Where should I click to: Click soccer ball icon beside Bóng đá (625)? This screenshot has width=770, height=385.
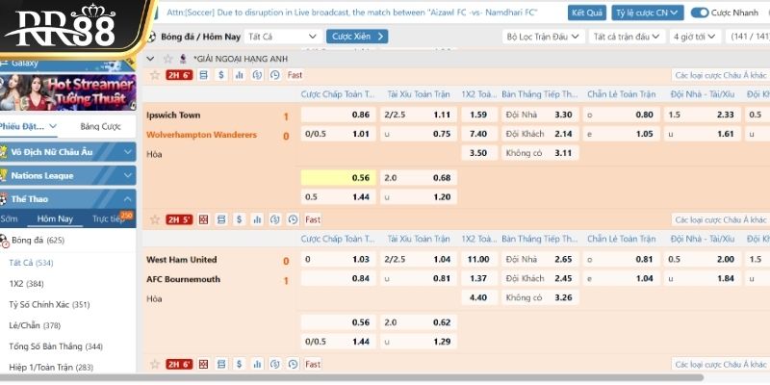coord(4,240)
